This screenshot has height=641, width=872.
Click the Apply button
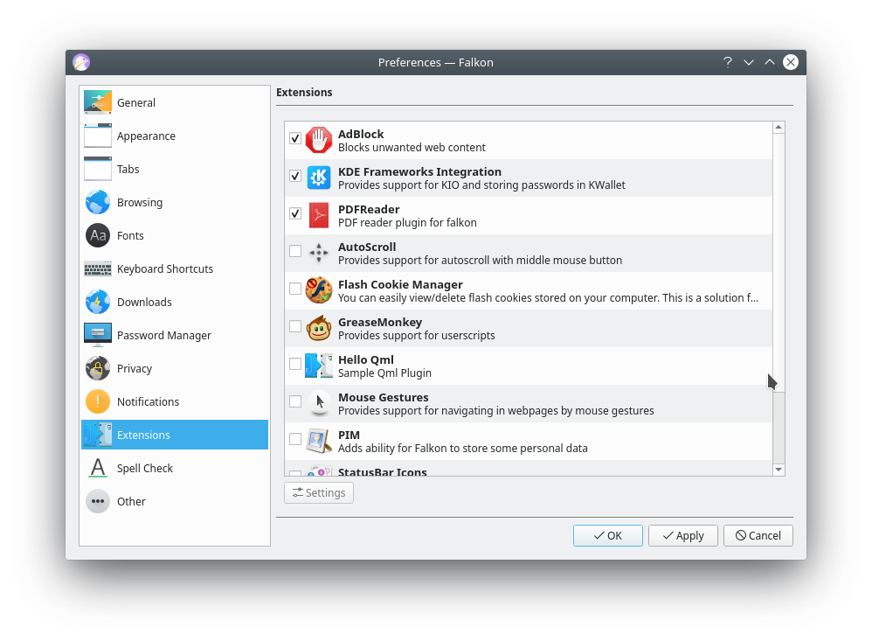[683, 535]
